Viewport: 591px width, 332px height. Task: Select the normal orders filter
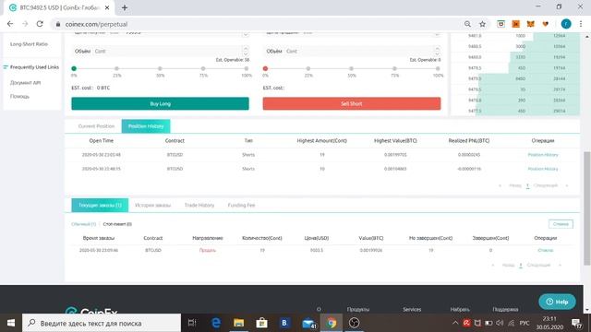[x=84, y=224]
